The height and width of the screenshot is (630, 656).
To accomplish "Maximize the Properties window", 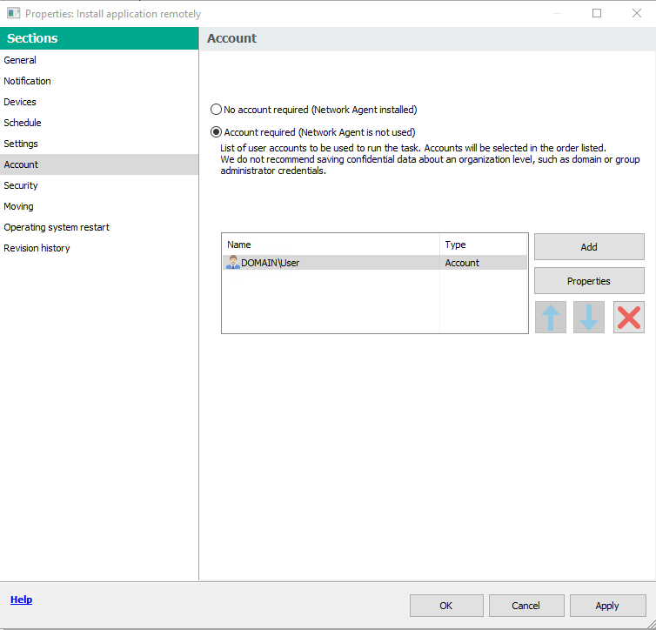I will click(597, 13).
